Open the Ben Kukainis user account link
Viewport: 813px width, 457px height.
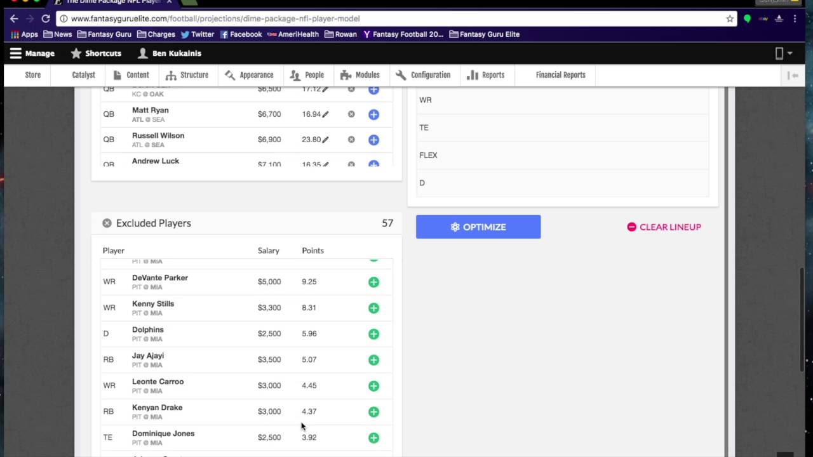(170, 53)
